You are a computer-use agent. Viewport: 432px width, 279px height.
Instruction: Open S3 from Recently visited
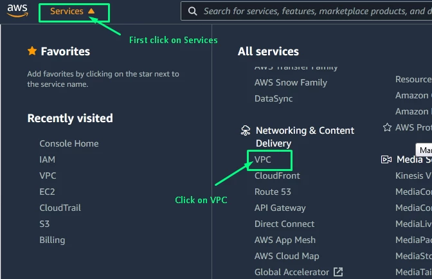click(44, 224)
